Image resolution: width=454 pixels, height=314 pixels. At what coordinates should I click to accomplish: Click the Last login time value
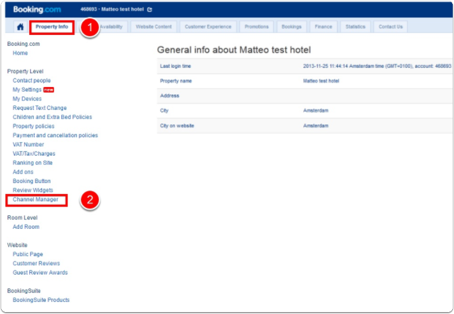(377, 66)
